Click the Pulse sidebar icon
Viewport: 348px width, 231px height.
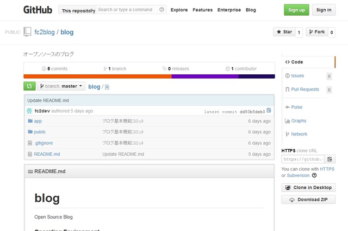coord(288,107)
